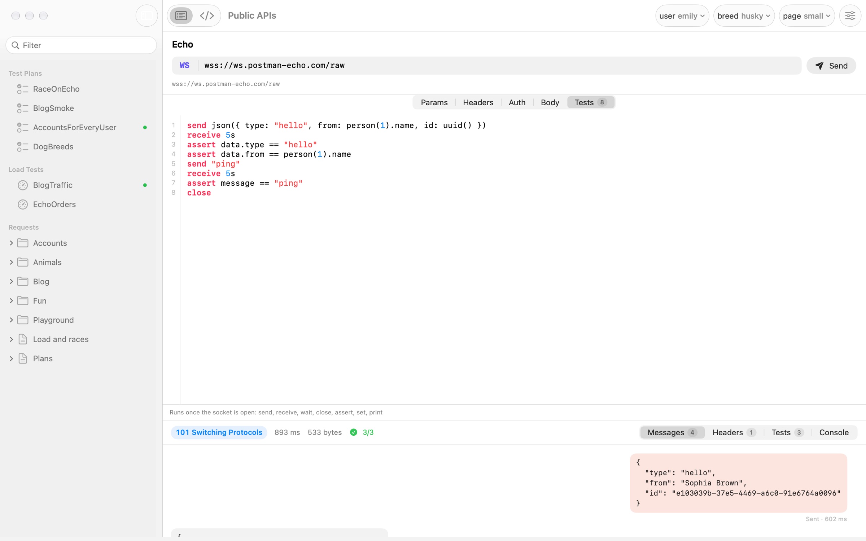Click DogBreeds test plan icon
Screen dimensions: 866x541
[23, 147]
